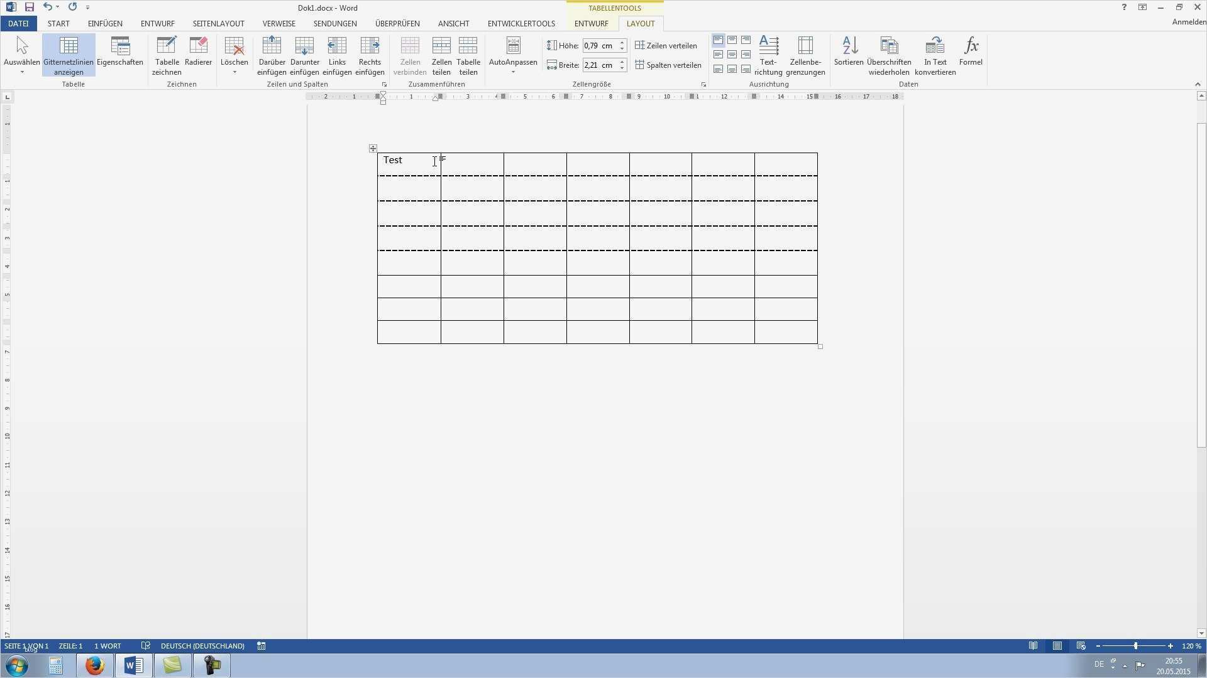
Task: Select the Radierer (eraser) tool
Action: tap(198, 55)
